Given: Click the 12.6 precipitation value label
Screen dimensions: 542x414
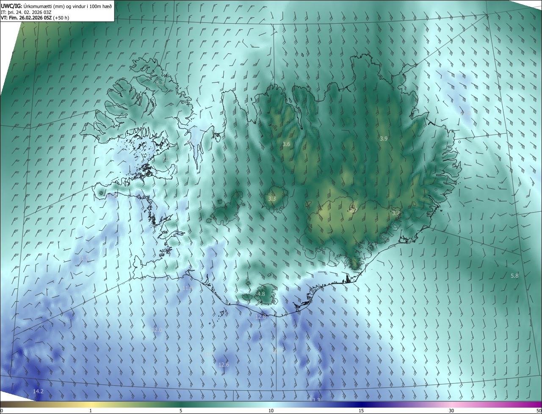Looking at the screenshot, I should (224, 364).
